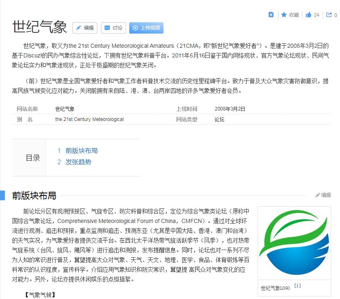Jump to 前版块布局 in table of contents
Viewport: 340px width, 299px height.
click(81, 151)
